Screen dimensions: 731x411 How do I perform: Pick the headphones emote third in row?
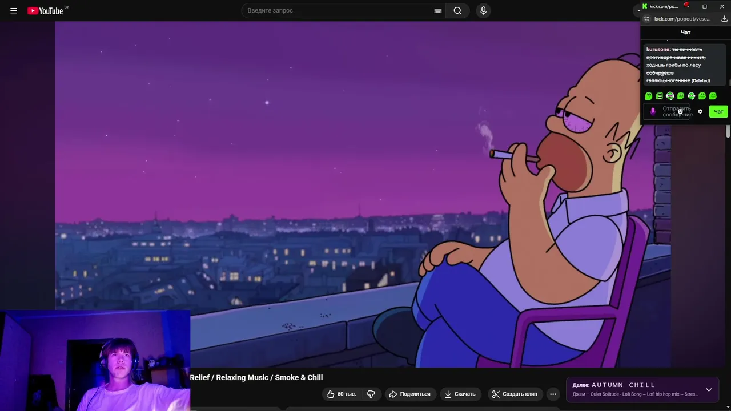tap(670, 96)
